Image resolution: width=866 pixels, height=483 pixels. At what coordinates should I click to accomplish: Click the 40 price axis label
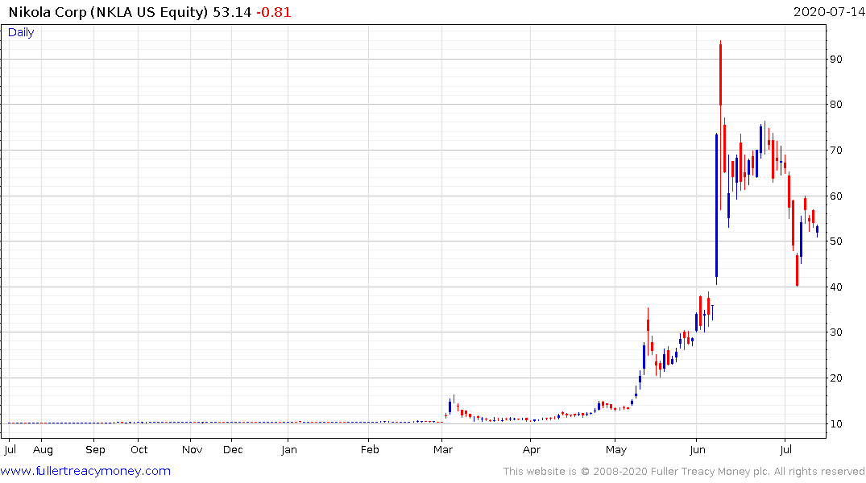point(836,287)
